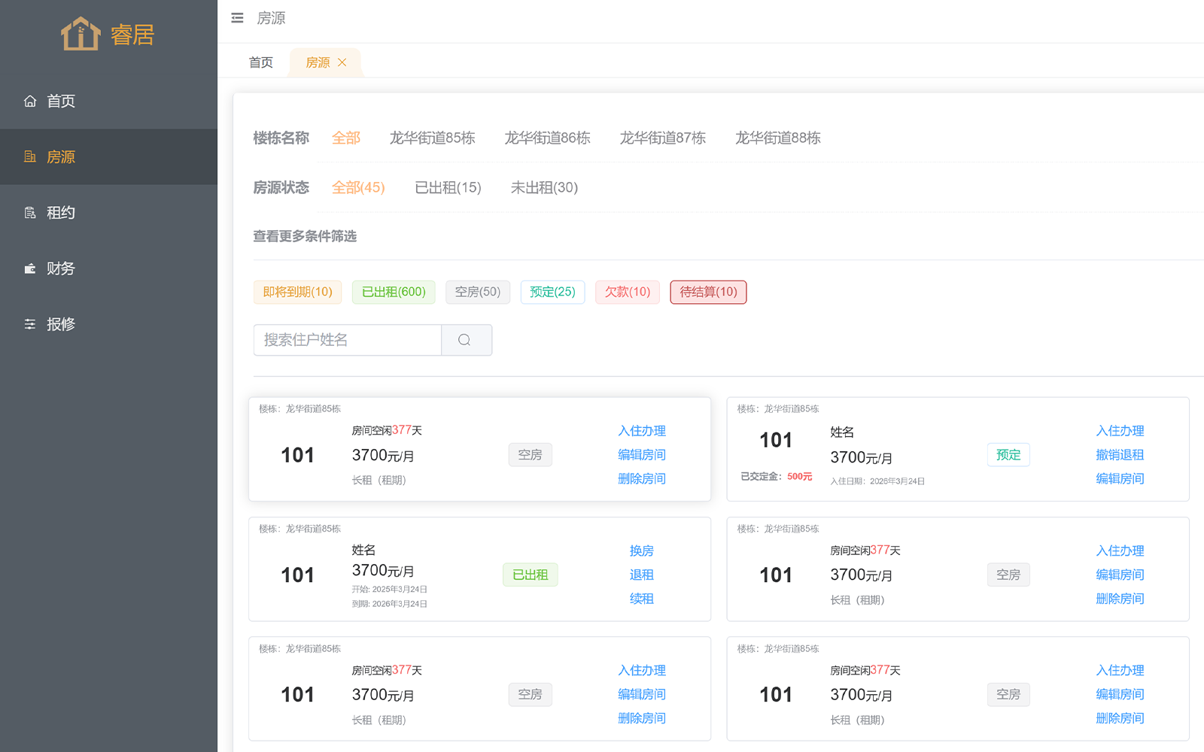Open 房源 in the sidebar menu
Viewport: 1204px width, 752px height.
[61, 157]
